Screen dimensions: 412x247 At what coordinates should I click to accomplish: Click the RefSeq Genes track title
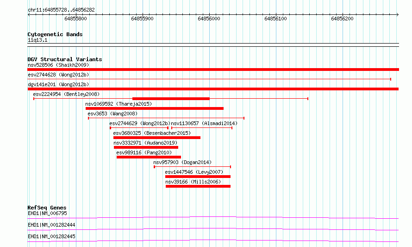coord(47,208)
